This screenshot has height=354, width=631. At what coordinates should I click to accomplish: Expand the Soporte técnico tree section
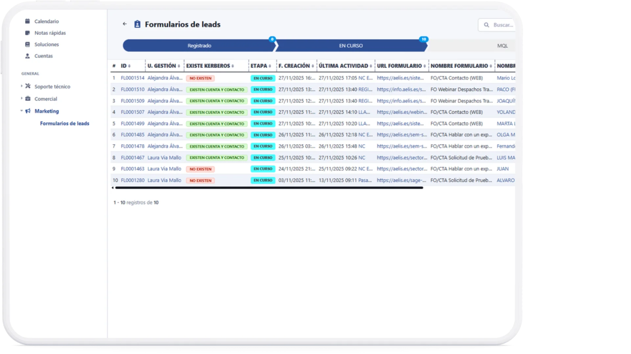click(x=22, y=86)
